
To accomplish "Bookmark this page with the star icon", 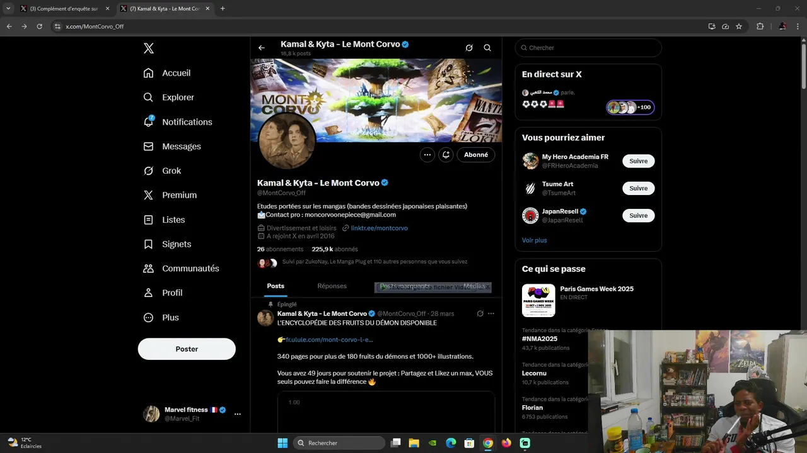I will [739, 26].
